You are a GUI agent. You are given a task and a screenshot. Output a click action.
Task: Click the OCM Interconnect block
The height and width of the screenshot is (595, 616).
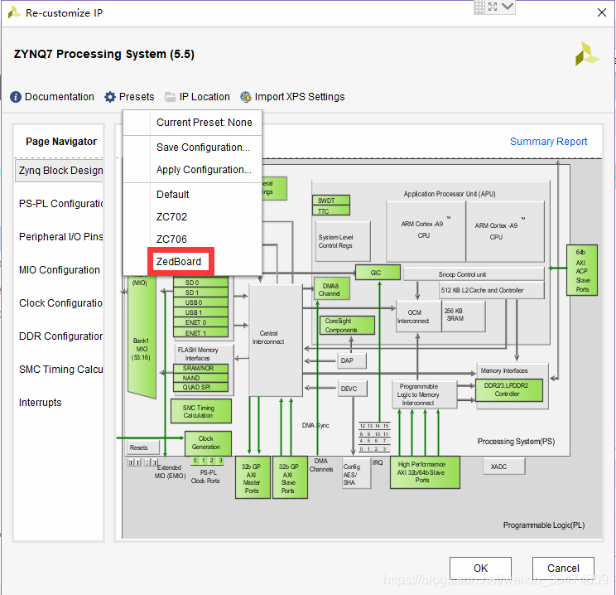(418, 317)
